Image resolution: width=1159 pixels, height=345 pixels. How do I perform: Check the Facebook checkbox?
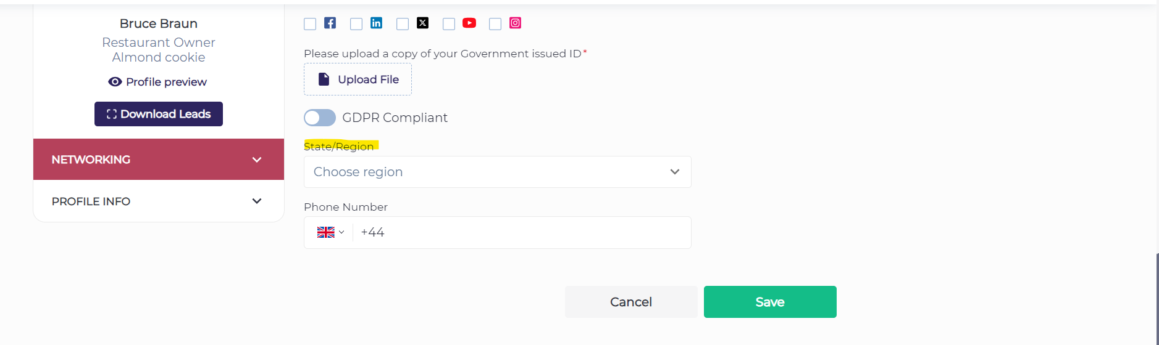tap(310, 24)
